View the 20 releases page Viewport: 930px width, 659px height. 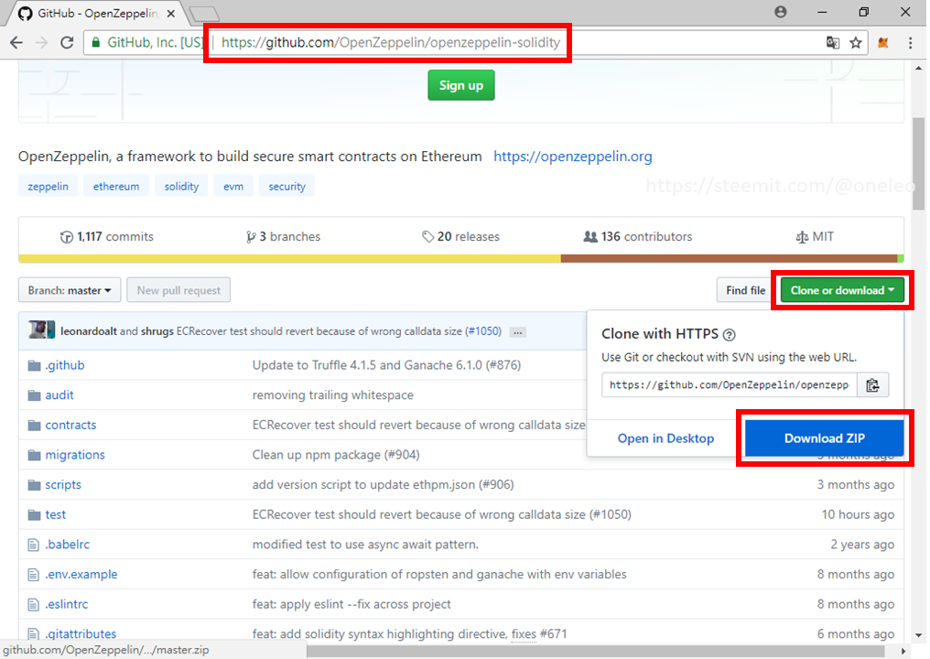click(x=460, y=237)
